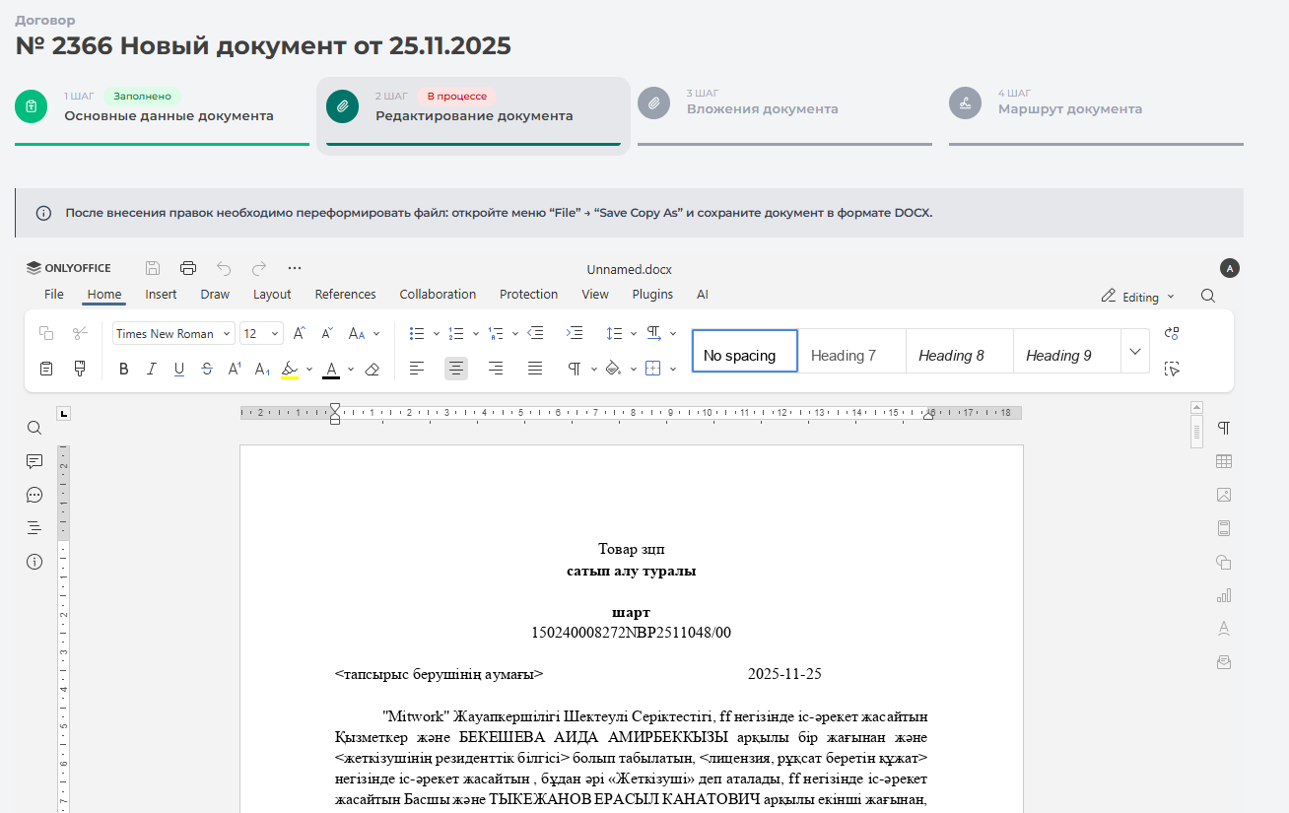
Task: Click the Undo arrow icon
Action: [x=224, y=268]
